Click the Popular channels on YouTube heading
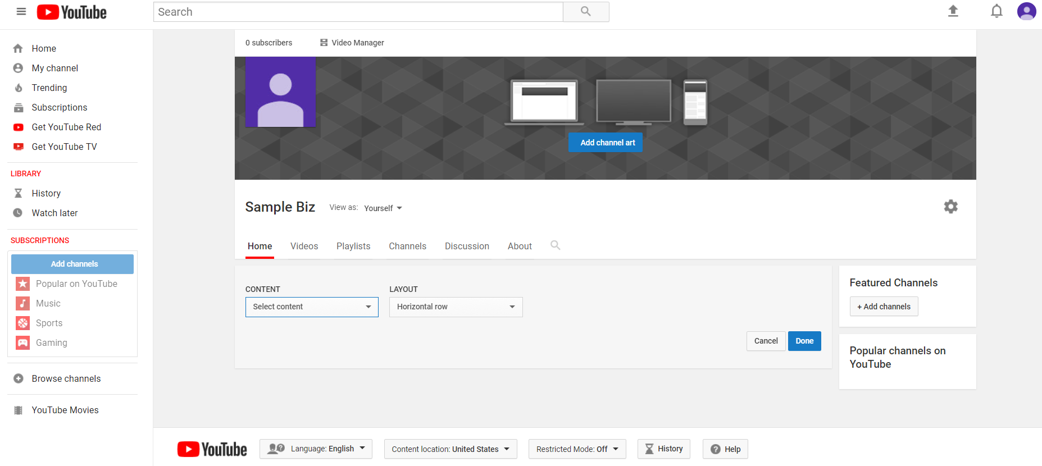Image resolution: width=1042 pixels, height=466 pixels. (898, 358)
